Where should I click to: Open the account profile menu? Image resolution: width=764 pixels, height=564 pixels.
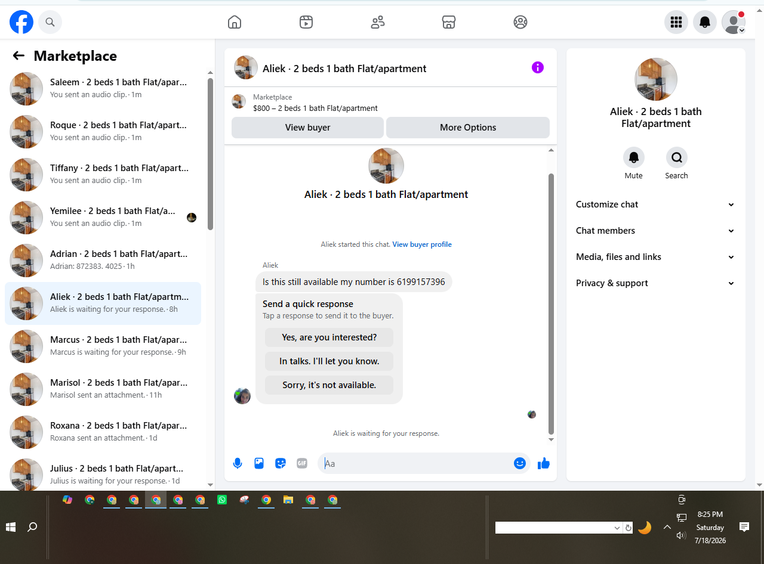(x=734, y=22)
